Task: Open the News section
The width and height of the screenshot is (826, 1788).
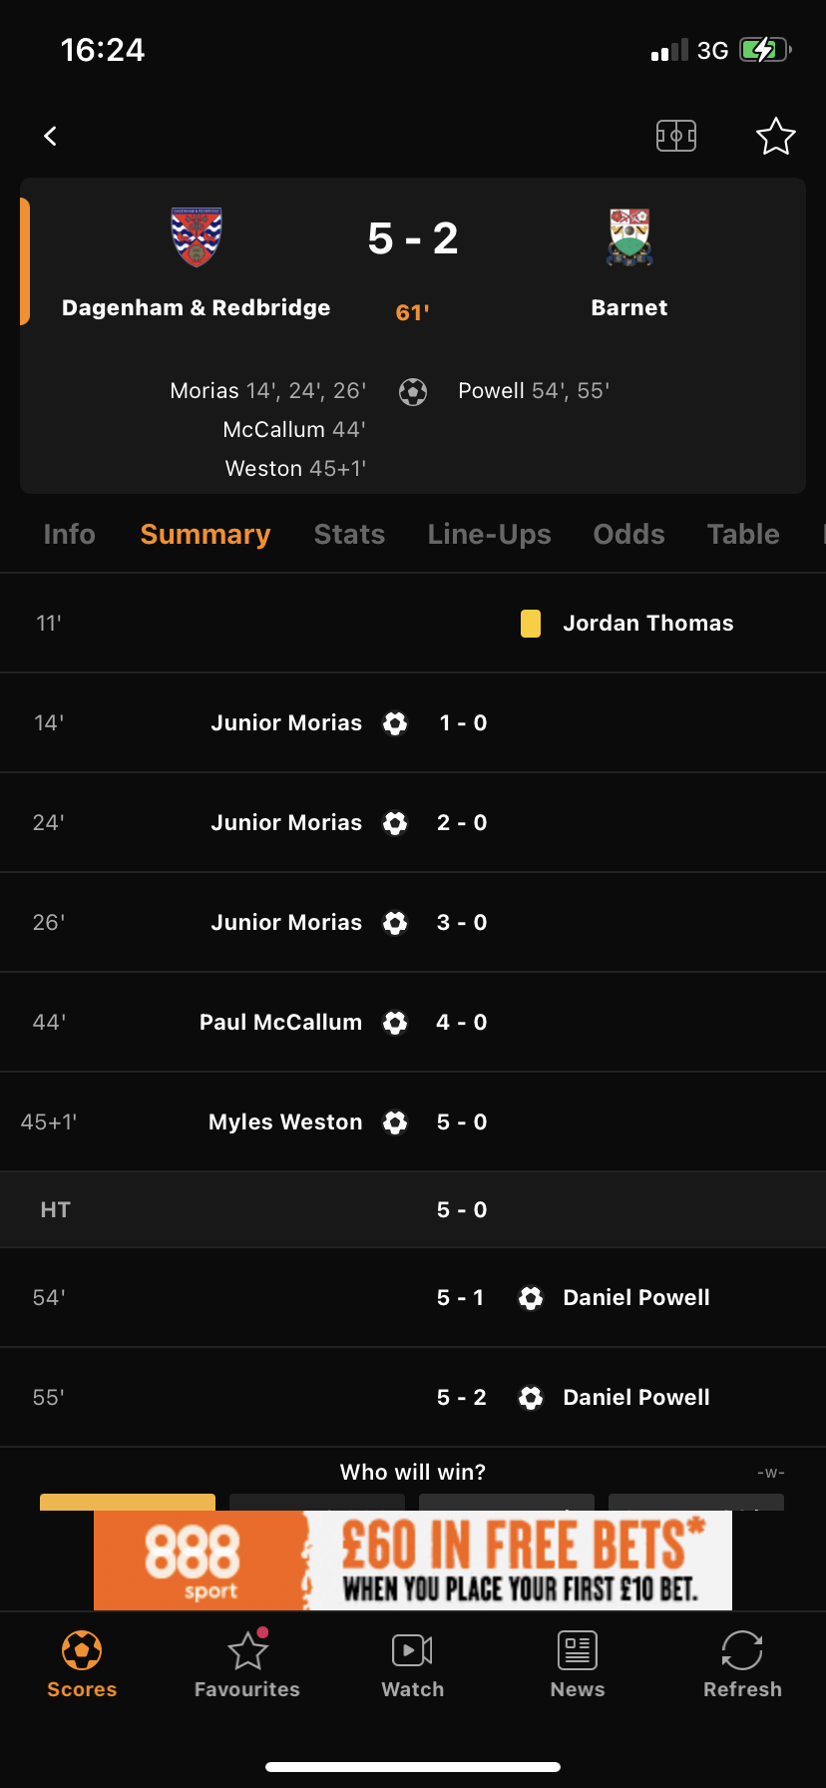Action: click(578, 1663)
